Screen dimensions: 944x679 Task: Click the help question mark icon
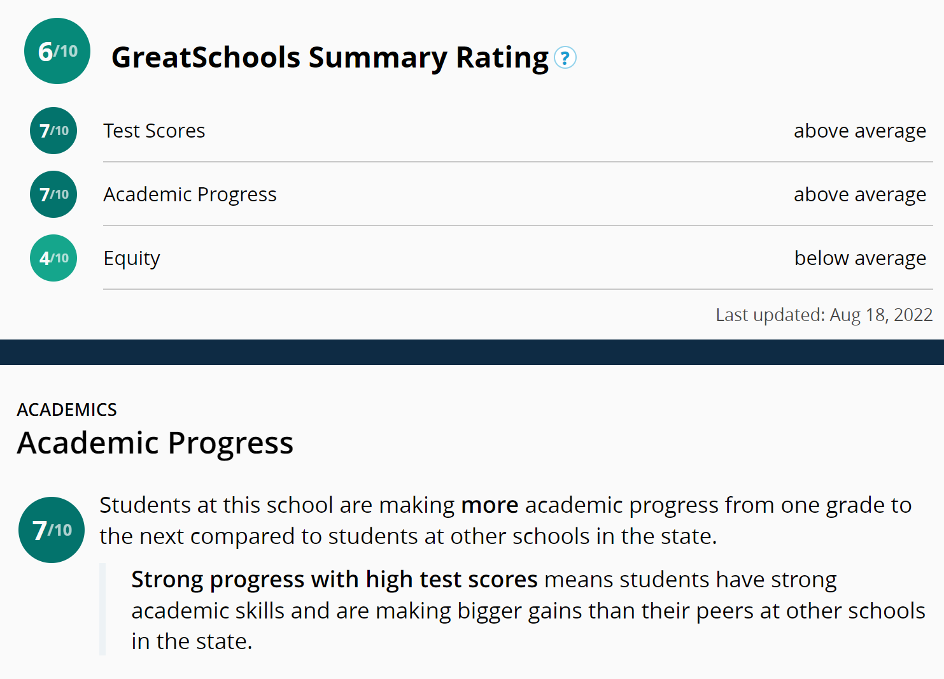pyautogui.click(x=565, y=58)
